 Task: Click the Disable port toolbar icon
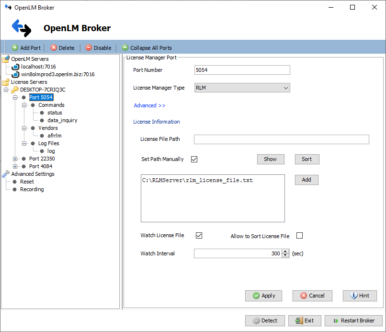(89, 48)
